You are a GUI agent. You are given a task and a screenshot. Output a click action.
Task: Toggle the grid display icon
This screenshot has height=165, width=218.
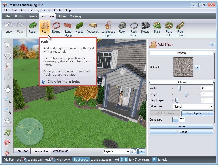tap(8, 133)
